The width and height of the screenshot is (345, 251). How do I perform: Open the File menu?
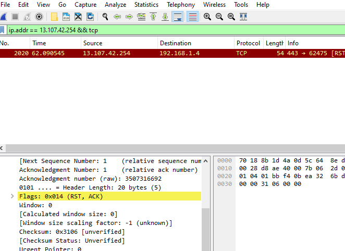point(5,5)
